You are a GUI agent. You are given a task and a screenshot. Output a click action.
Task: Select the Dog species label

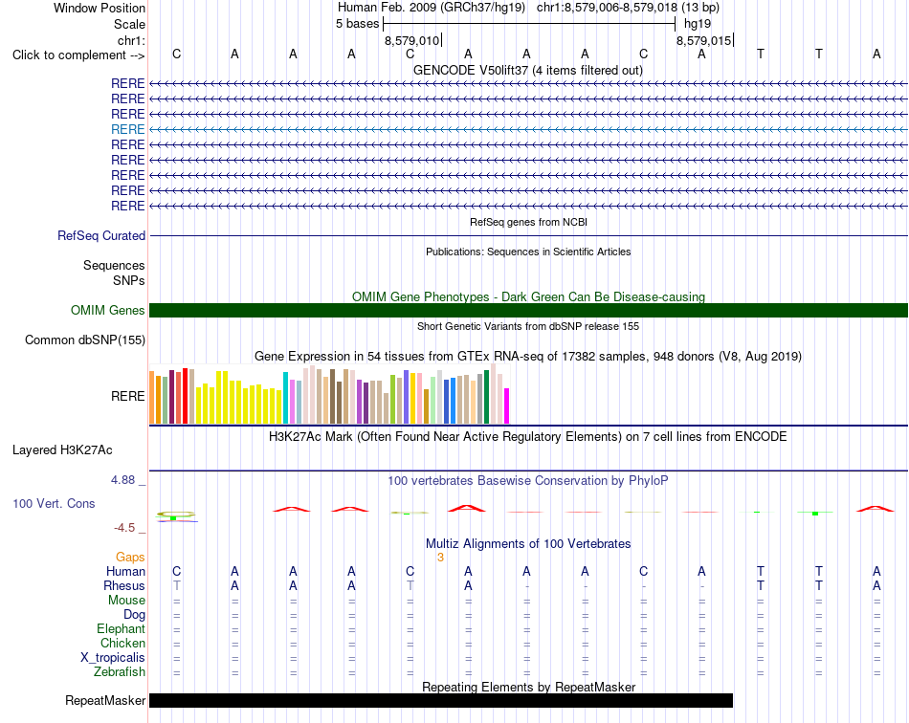134,615
